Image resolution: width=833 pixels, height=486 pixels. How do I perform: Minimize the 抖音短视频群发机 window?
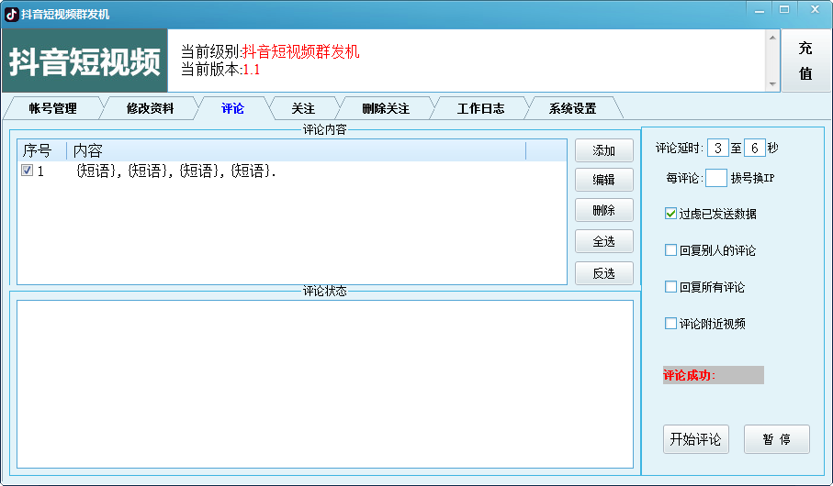click(760, 9)
